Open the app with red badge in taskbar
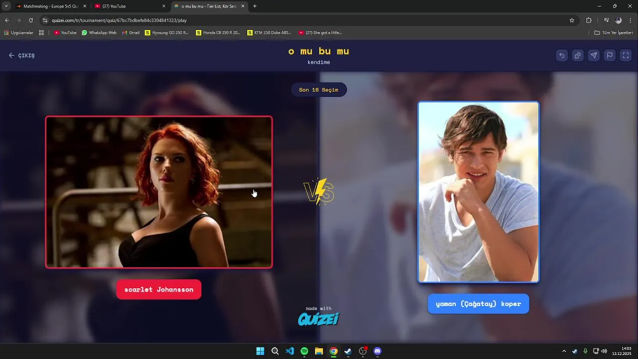Image resolution: width=638 pixels, height=359 pixels. [363, 351]
